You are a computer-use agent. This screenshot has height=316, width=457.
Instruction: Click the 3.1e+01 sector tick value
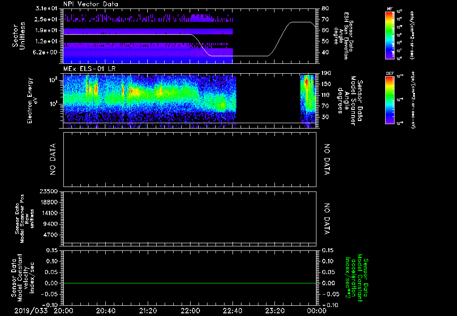[46, 8]
